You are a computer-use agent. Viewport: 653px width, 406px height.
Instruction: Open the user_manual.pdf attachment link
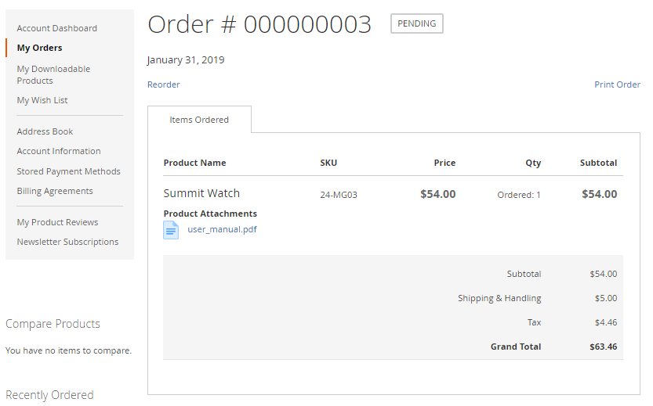tap(222, 230)
